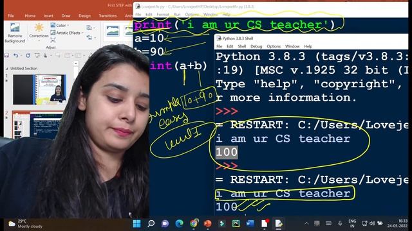Viewport: 412px width, 231px height.
Task: Open Google Chrome from taskbar
Action: pyautogui.click(x=193, y=224)
